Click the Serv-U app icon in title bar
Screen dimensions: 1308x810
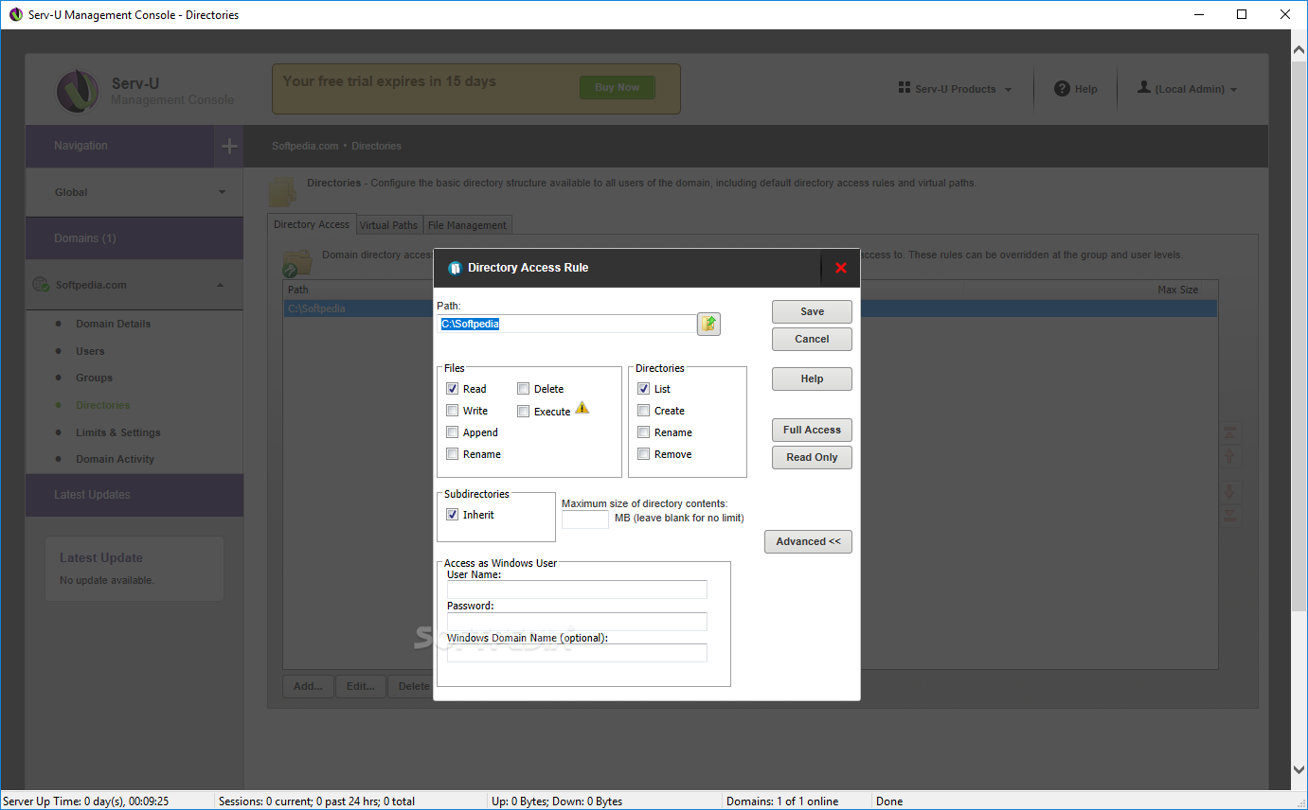(x=15, y=14)
